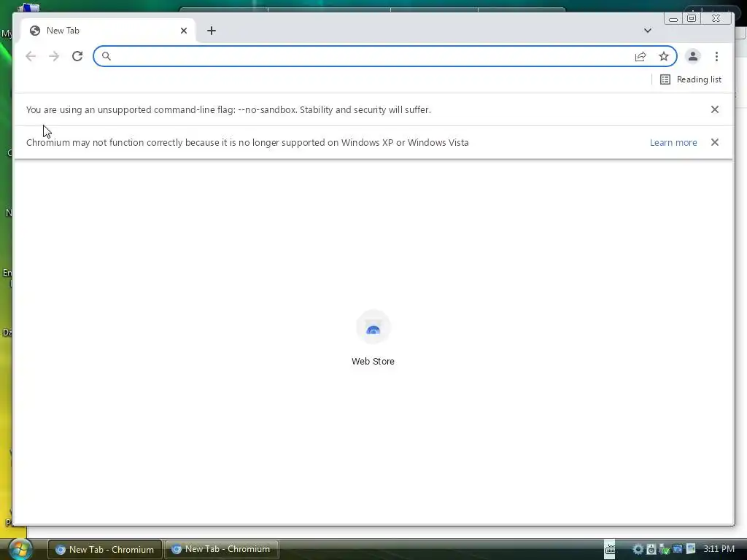Open the on-screen keyboard tray icon
747x560 pixels.
point(611,550)
